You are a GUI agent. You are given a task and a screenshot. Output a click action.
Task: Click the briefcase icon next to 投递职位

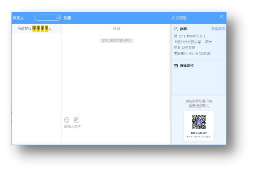coord(176,66)
